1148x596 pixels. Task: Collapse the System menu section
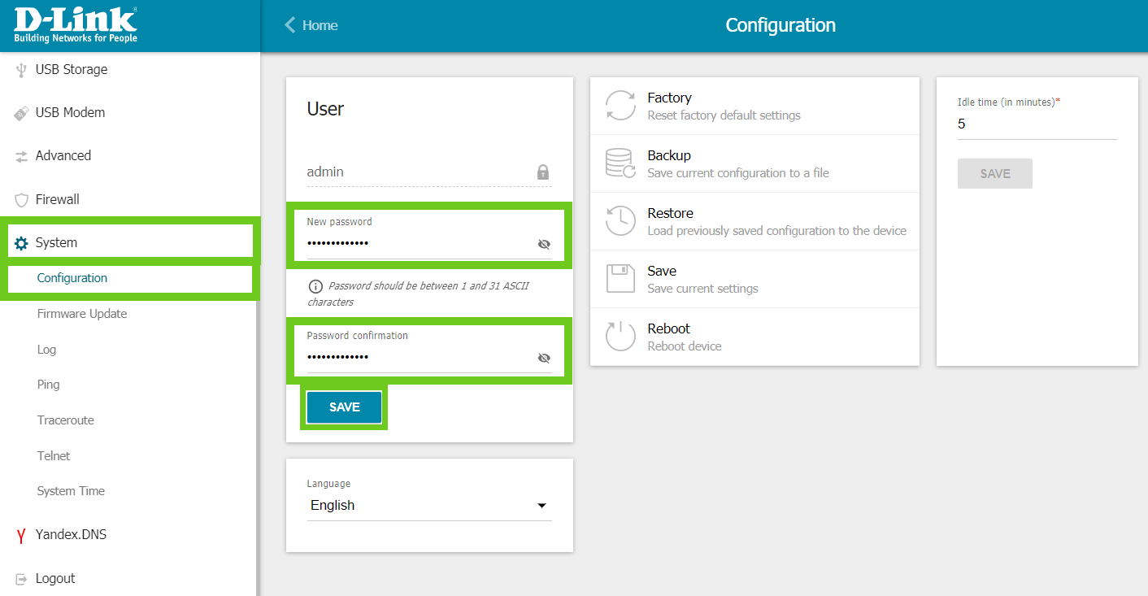[57, 242]
